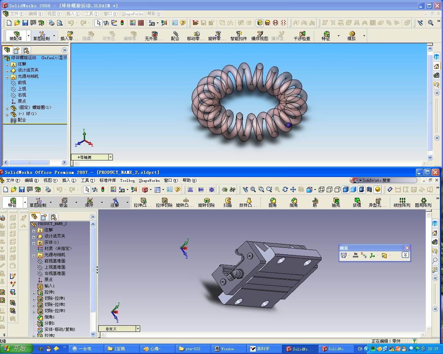The height and width of the screenshot is (354, 443).
Task: Select the 配合 (Mate) tool
Action: [175, 36]
